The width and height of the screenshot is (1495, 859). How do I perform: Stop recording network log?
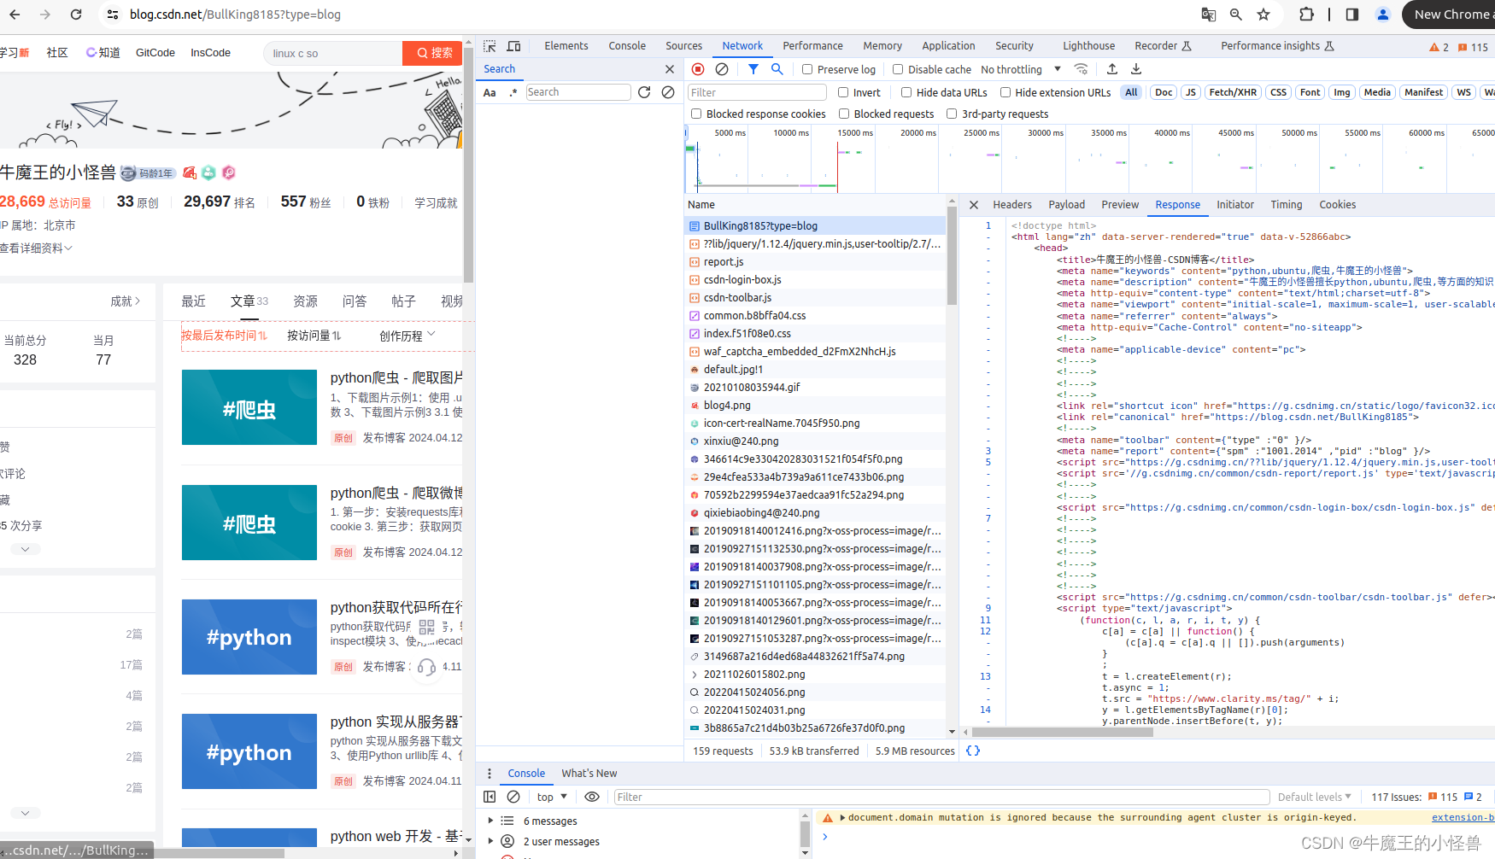coord(698,69)
